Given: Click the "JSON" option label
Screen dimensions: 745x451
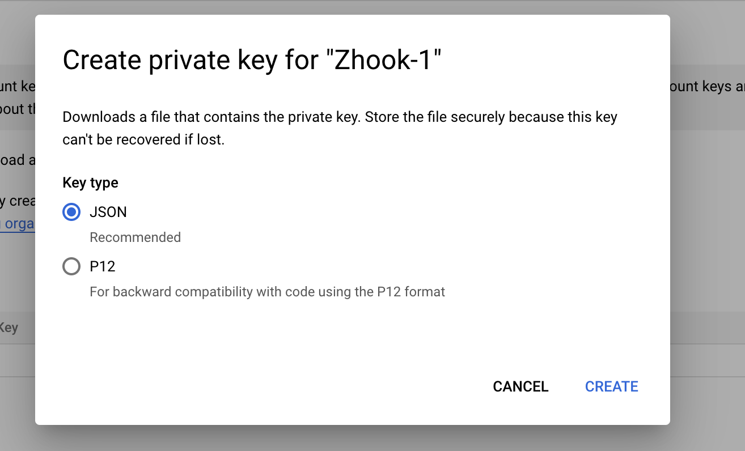Looking at the screenshot, I should tap(108, 212).
